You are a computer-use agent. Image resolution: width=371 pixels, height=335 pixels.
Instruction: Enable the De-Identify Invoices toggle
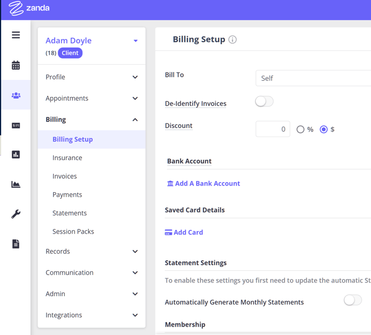coord(264,102)
